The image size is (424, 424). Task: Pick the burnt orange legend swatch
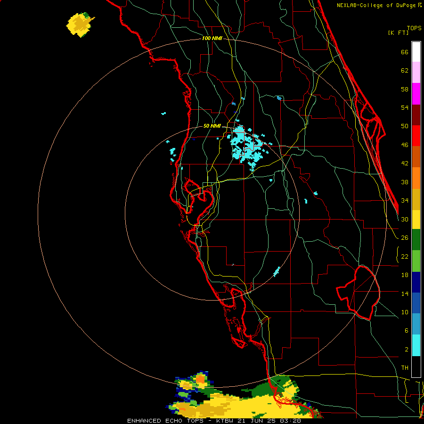(x=416, y=157)
